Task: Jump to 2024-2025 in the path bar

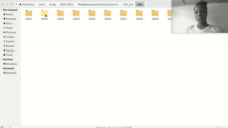Action: (x=67, y=4)
